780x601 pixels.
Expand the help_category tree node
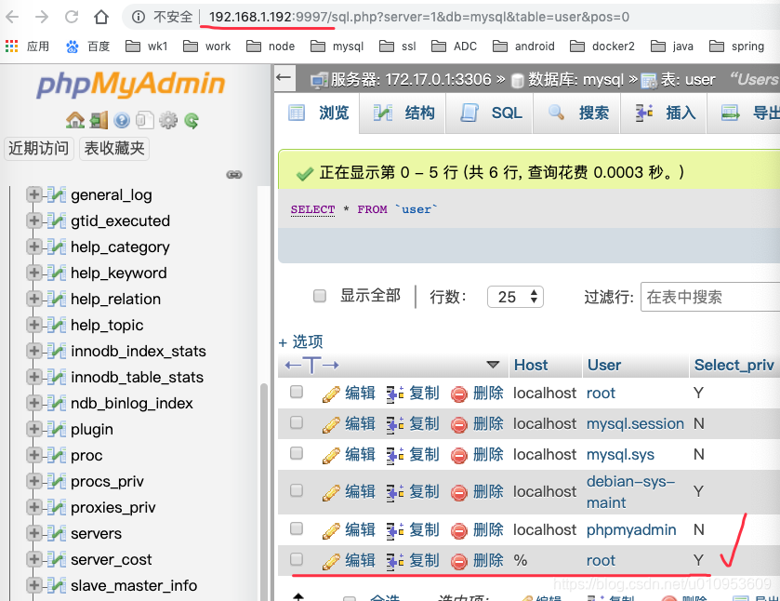point(33,247)
